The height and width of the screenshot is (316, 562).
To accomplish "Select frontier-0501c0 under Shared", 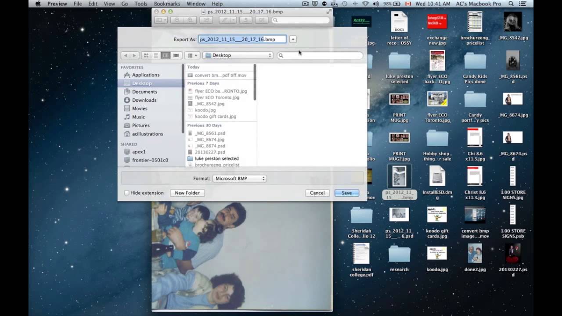I will click(150, 160).
